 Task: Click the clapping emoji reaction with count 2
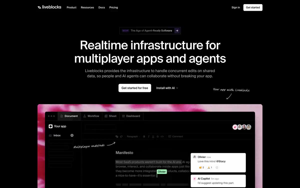click(201, 167)
